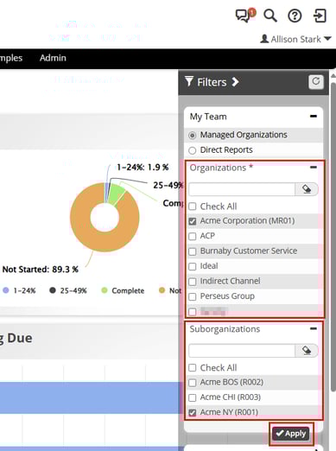Clear the Organizations search with eraser icon
Viewport: 336px width, 451px height.
click(x=307, y=189)
